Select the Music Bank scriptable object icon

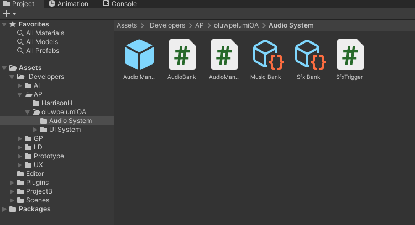(266, 55)
